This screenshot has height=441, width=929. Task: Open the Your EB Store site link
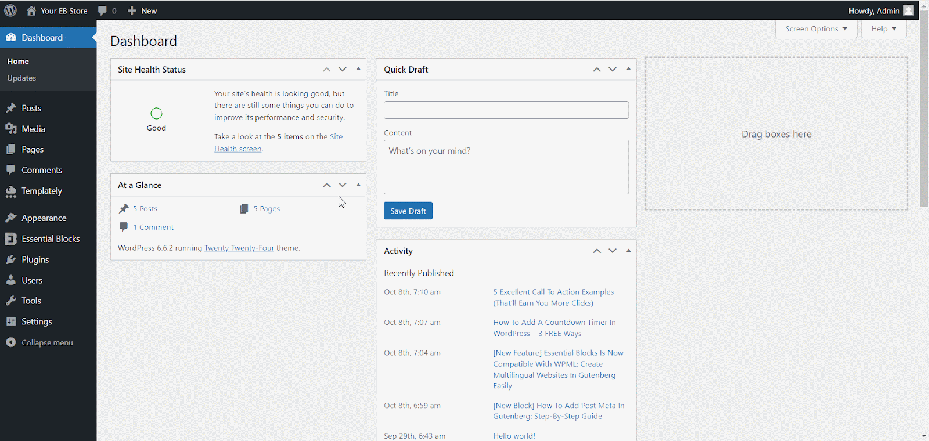(64, 11)
